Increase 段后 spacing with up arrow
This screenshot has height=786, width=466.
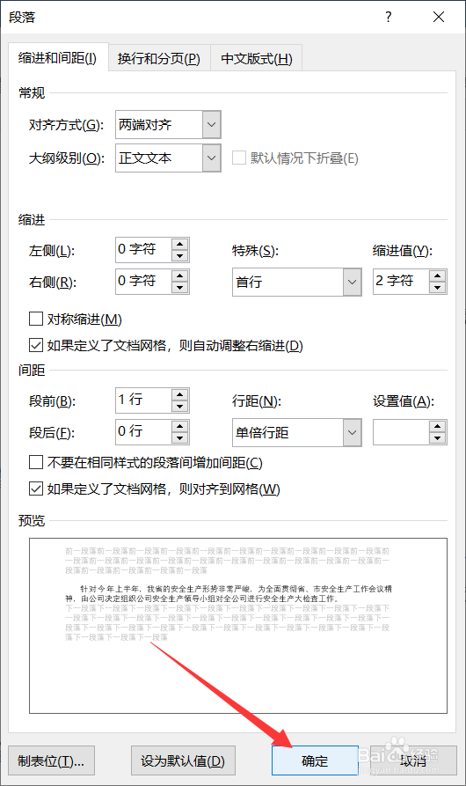point(179,426)
